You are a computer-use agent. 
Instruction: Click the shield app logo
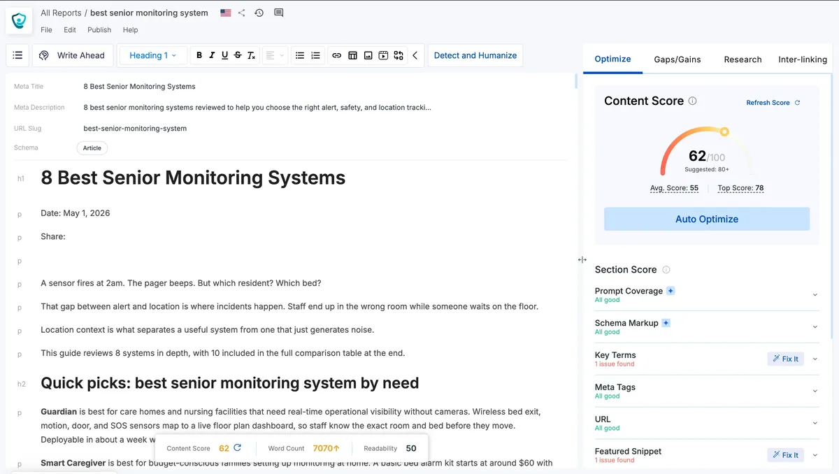tap(19, 21)
